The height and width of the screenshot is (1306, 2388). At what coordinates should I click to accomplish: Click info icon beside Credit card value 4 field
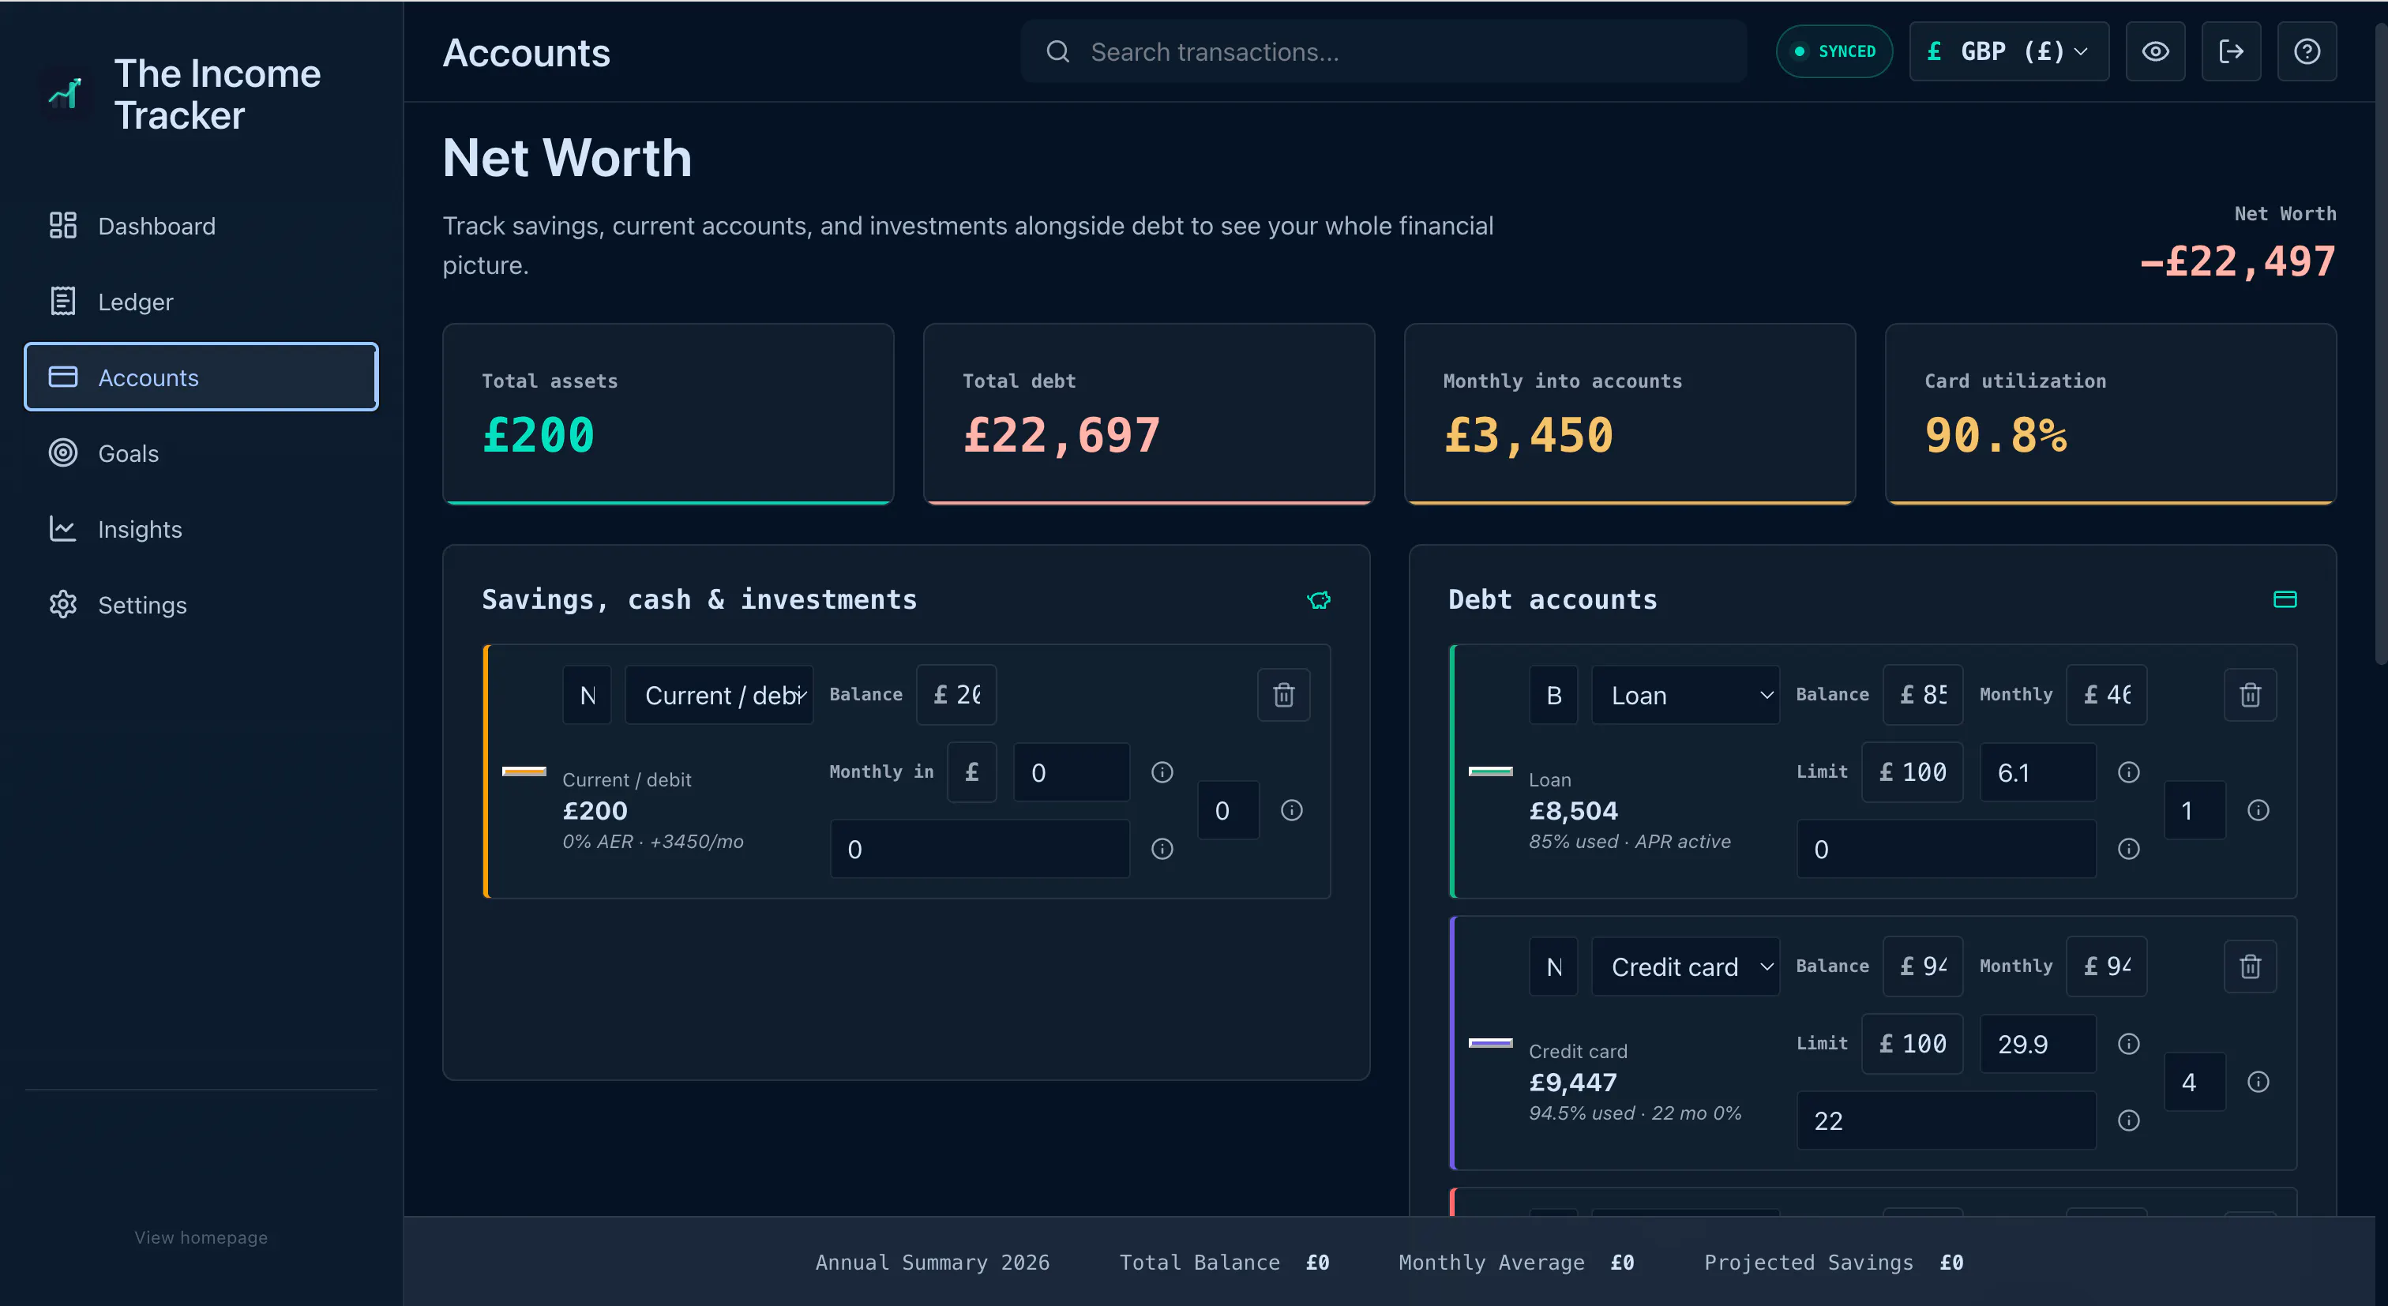(x=2258, y=1082)
